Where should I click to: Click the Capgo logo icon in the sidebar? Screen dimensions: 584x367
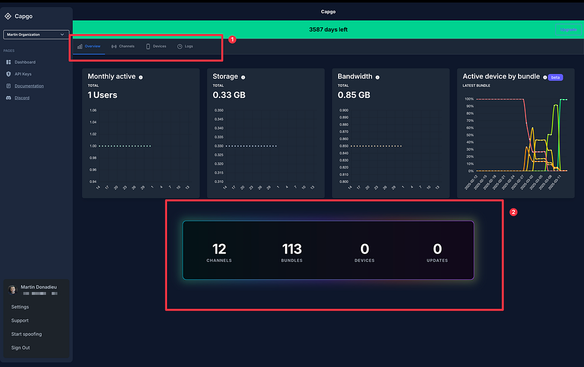tap(8, 16)
